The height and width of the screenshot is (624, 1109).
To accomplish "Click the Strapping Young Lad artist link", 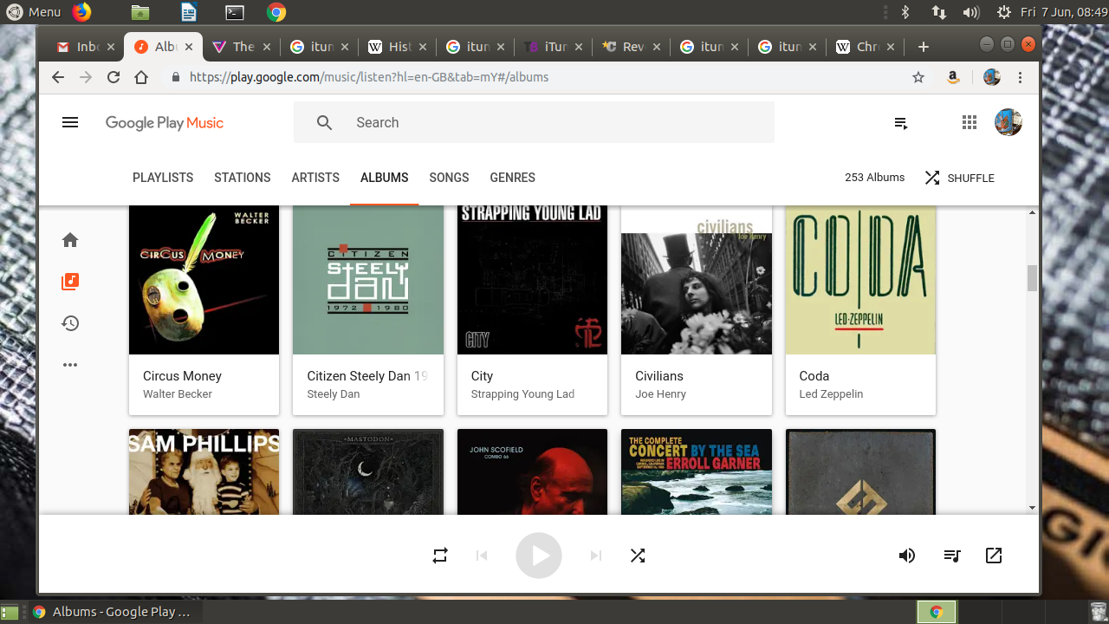I will pyautogui.click(x=522, y=394).
